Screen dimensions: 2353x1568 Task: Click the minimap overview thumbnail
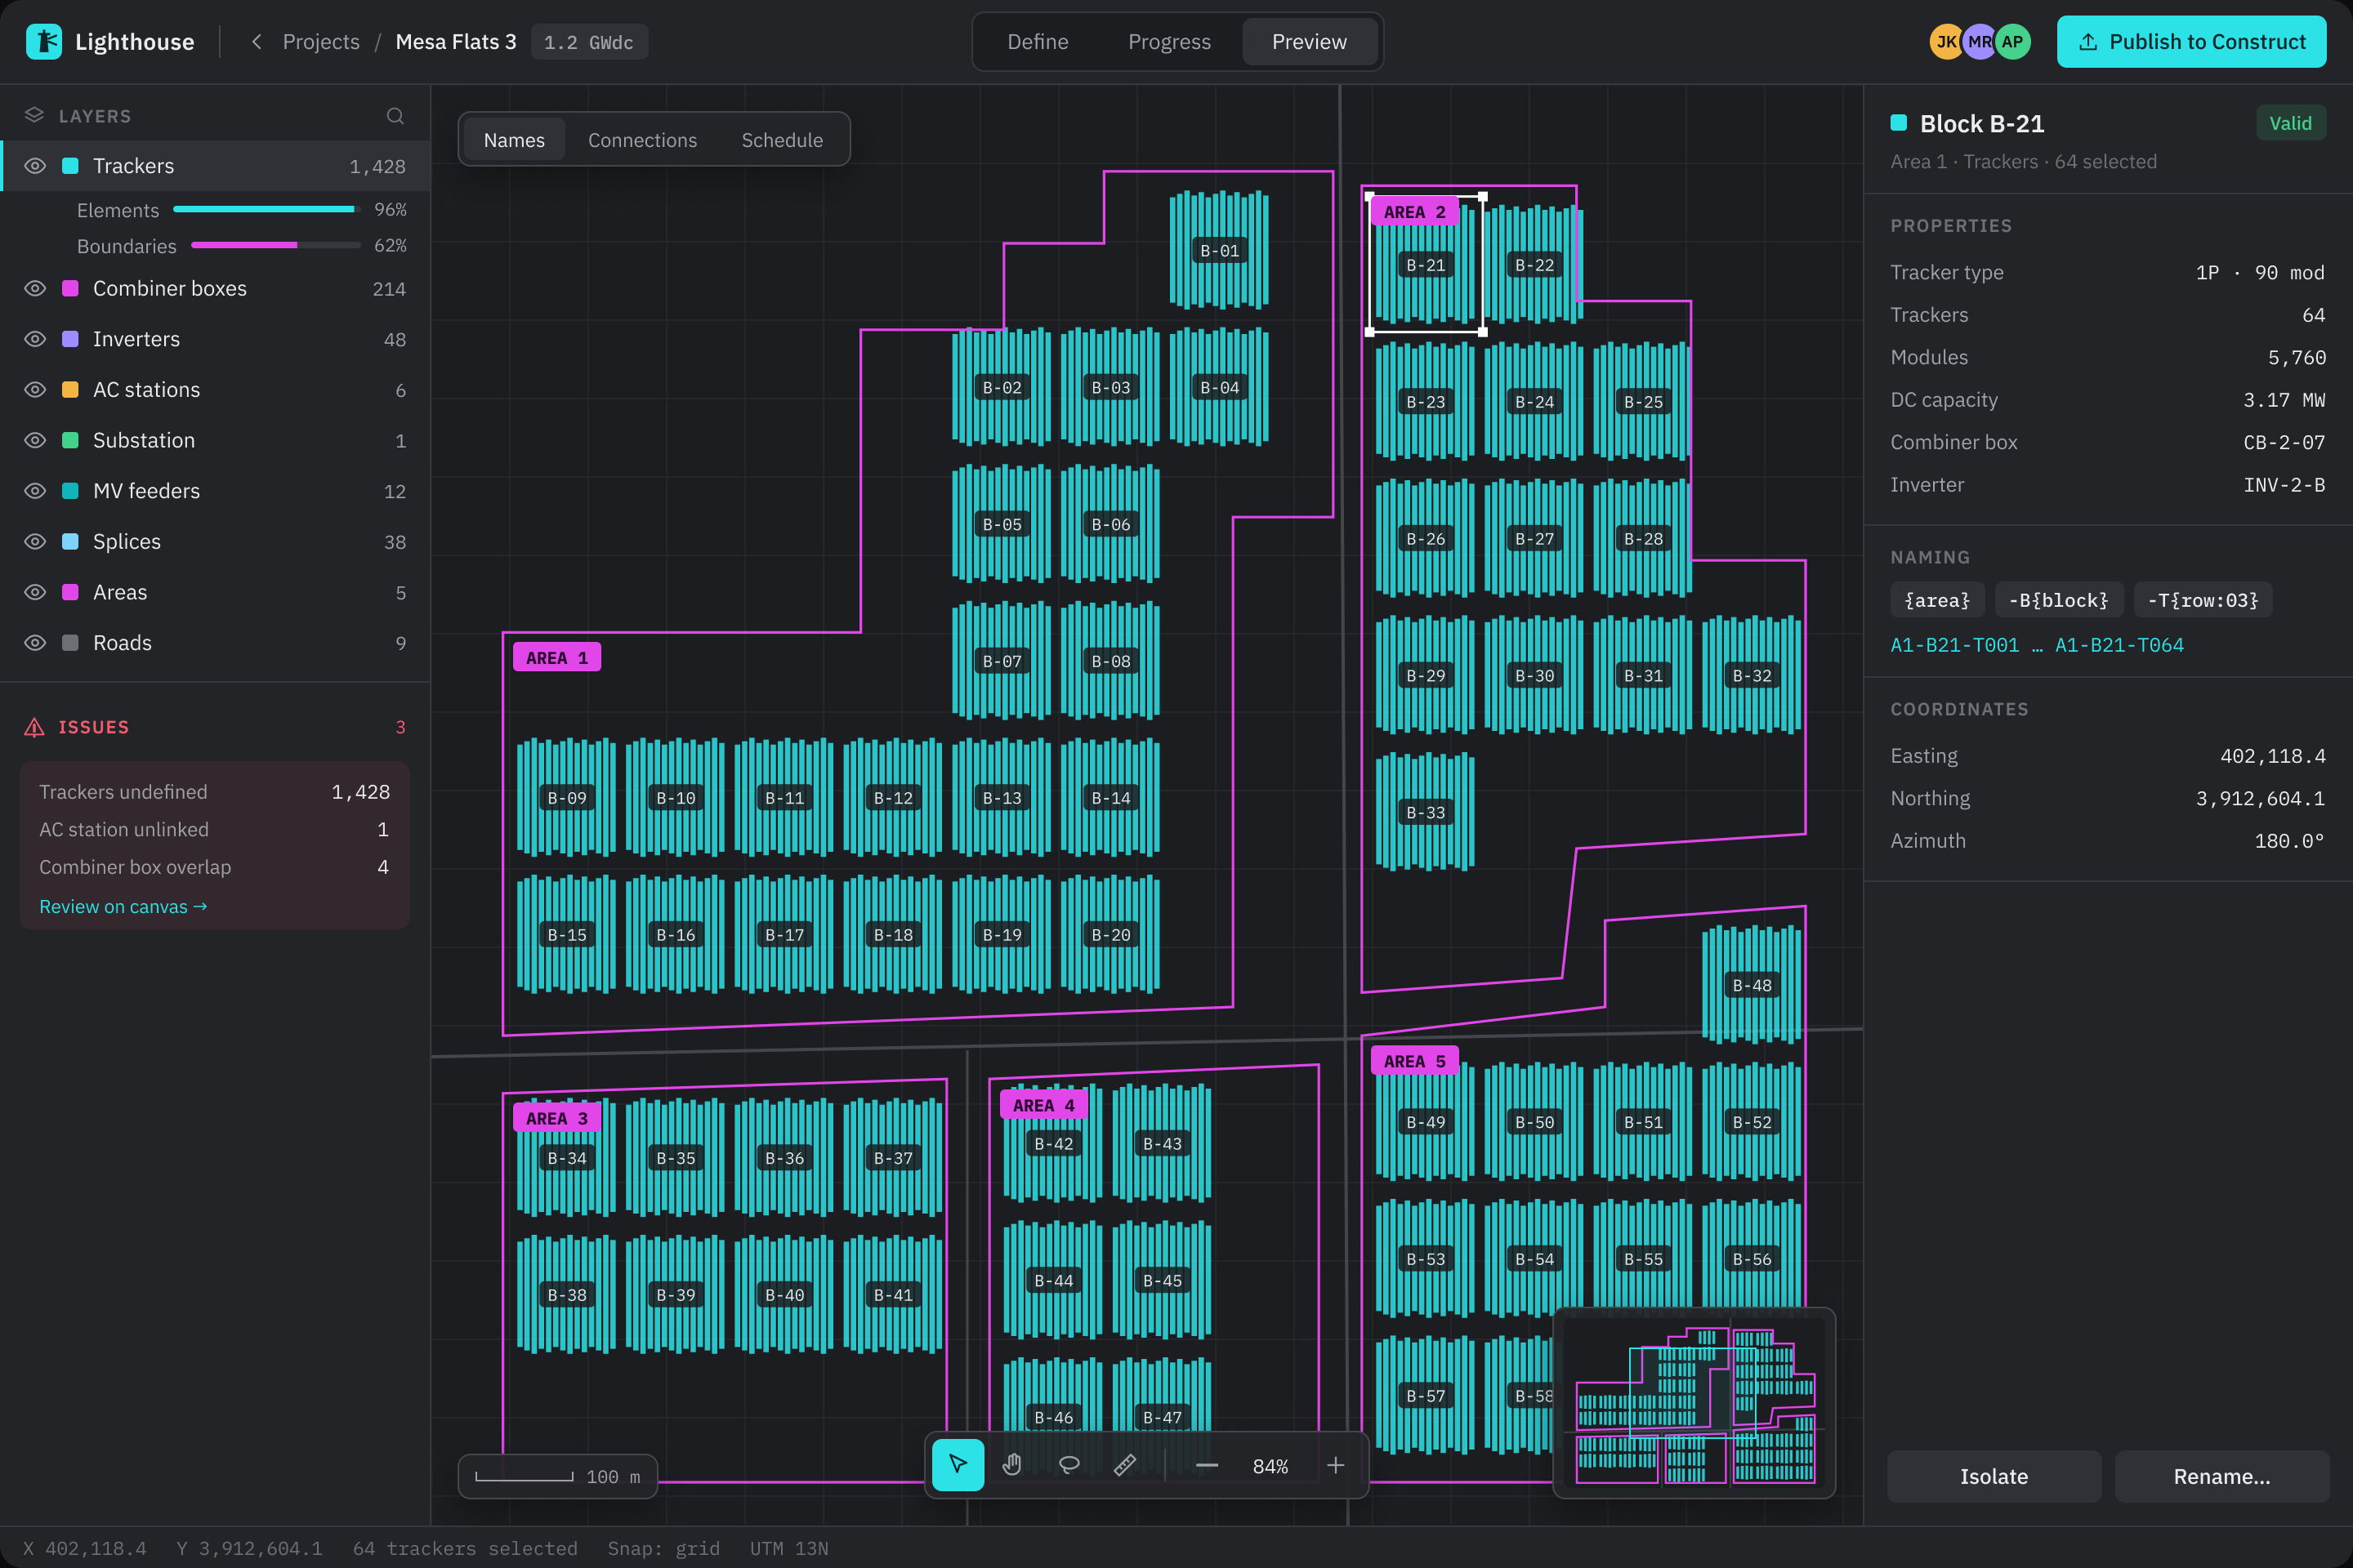pyautogui.click(x=1694, y=1403)
